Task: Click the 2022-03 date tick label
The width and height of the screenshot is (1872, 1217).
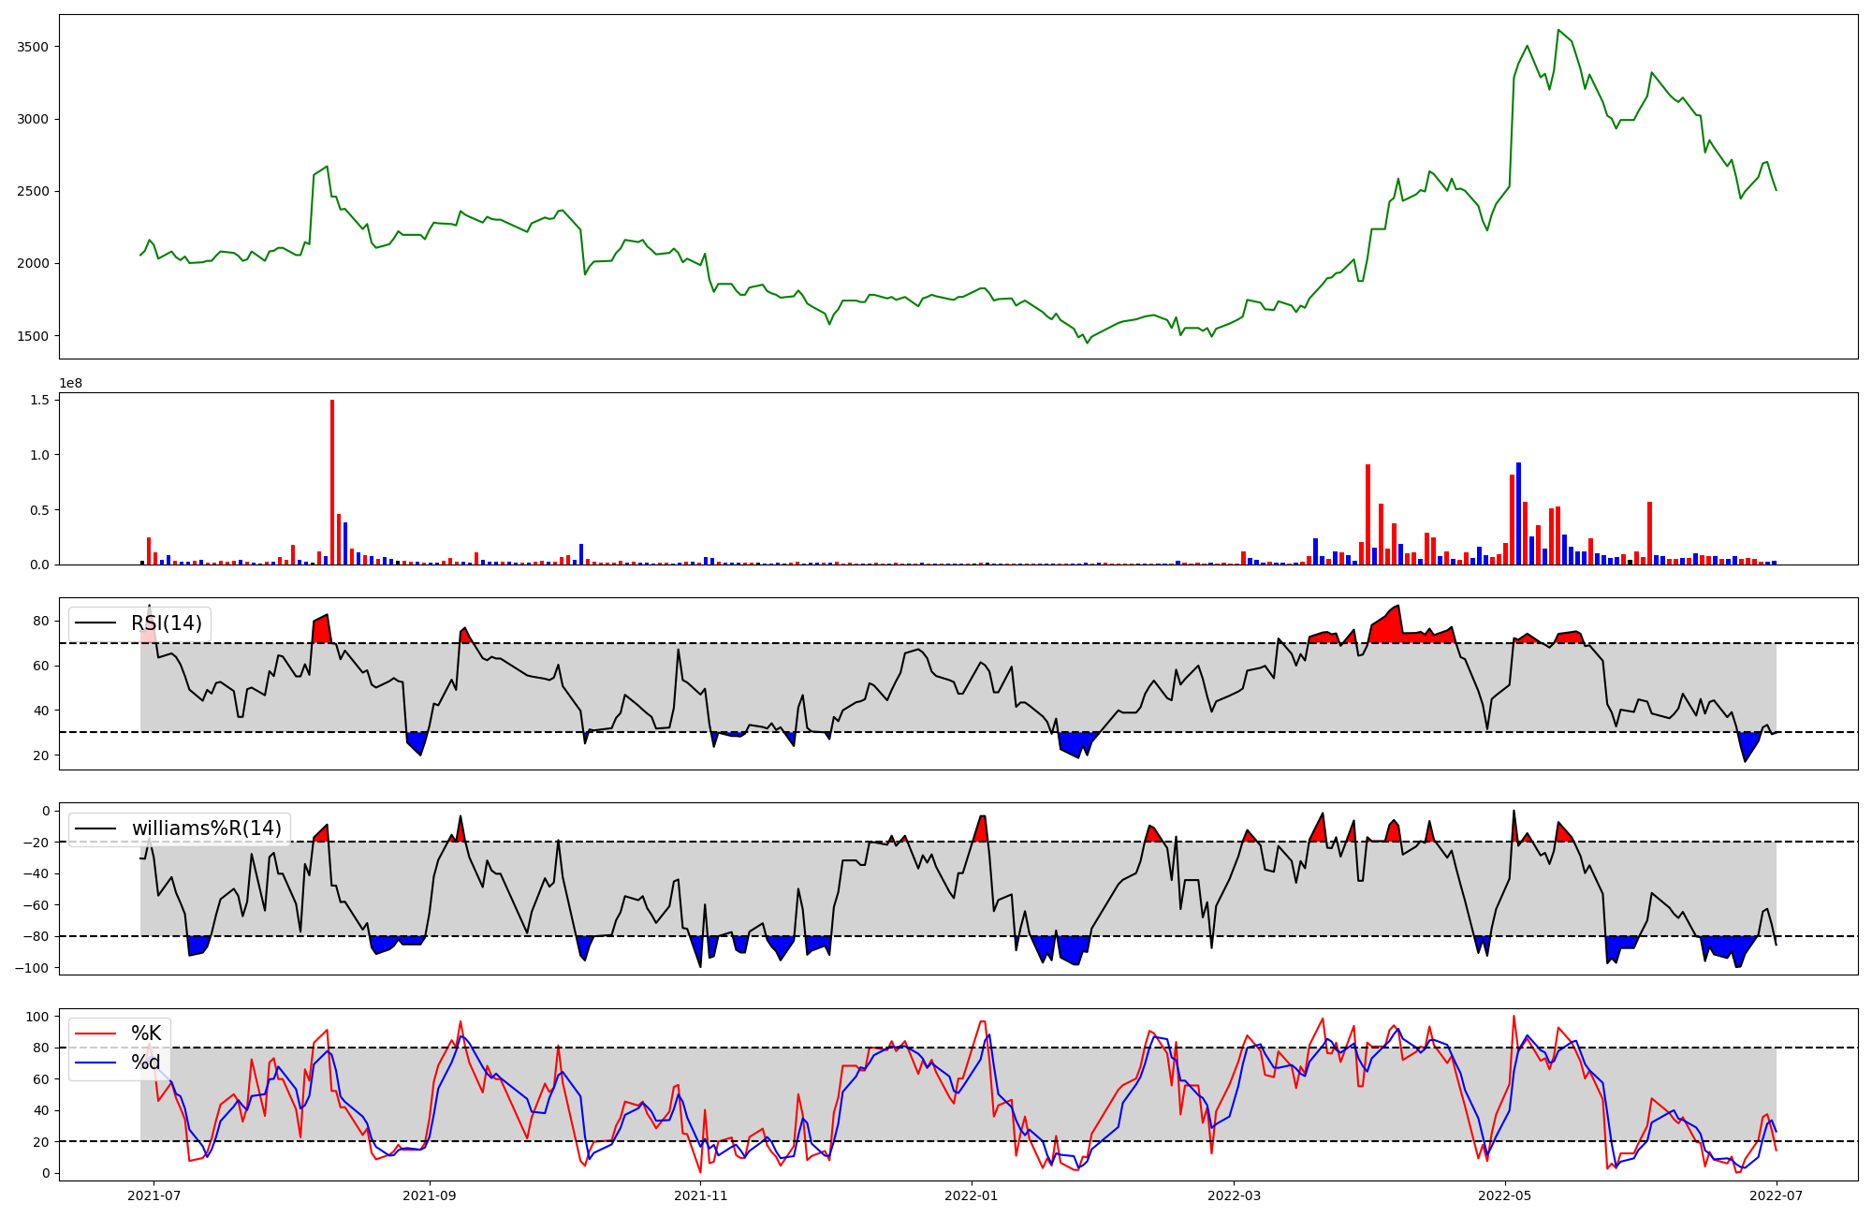Action: coord(1234,1195)
